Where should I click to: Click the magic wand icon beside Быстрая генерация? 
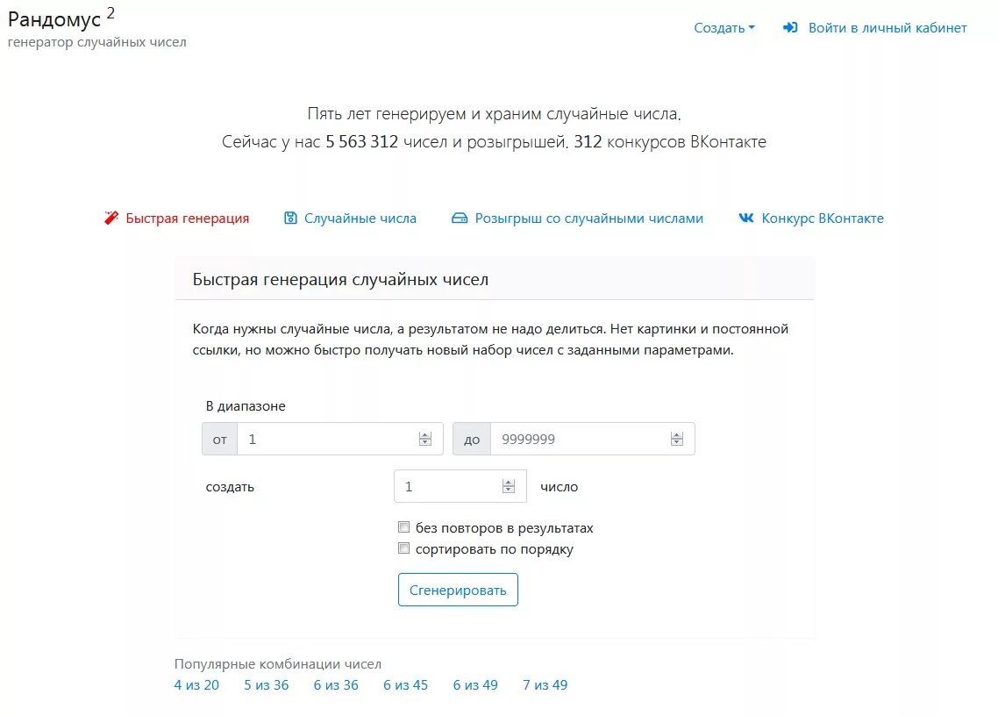point(111,218)
